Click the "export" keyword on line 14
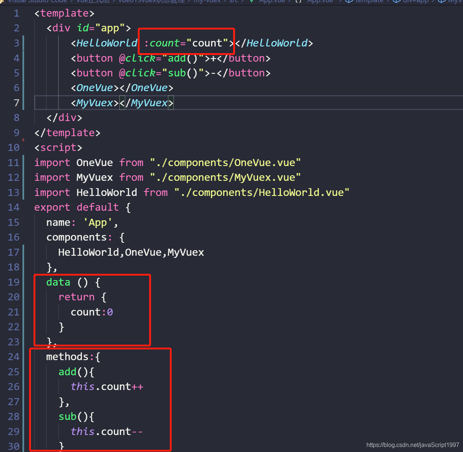Screen dimensions: 463x452 pos(52,207)
